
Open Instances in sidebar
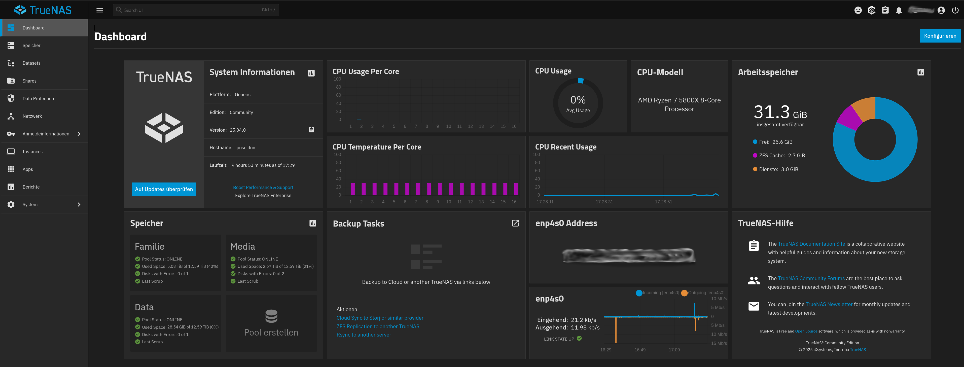click(x=44, y=152)
